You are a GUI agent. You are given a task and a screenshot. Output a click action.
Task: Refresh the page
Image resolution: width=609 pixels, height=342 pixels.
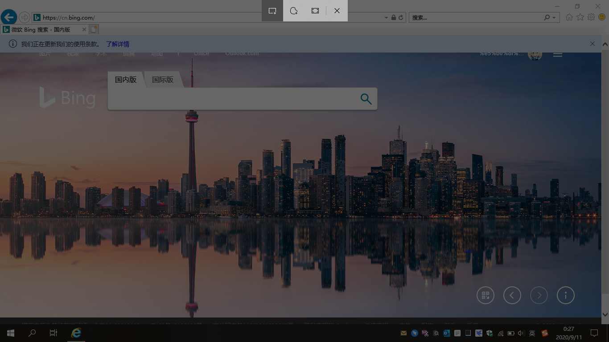tap(401, 18)
